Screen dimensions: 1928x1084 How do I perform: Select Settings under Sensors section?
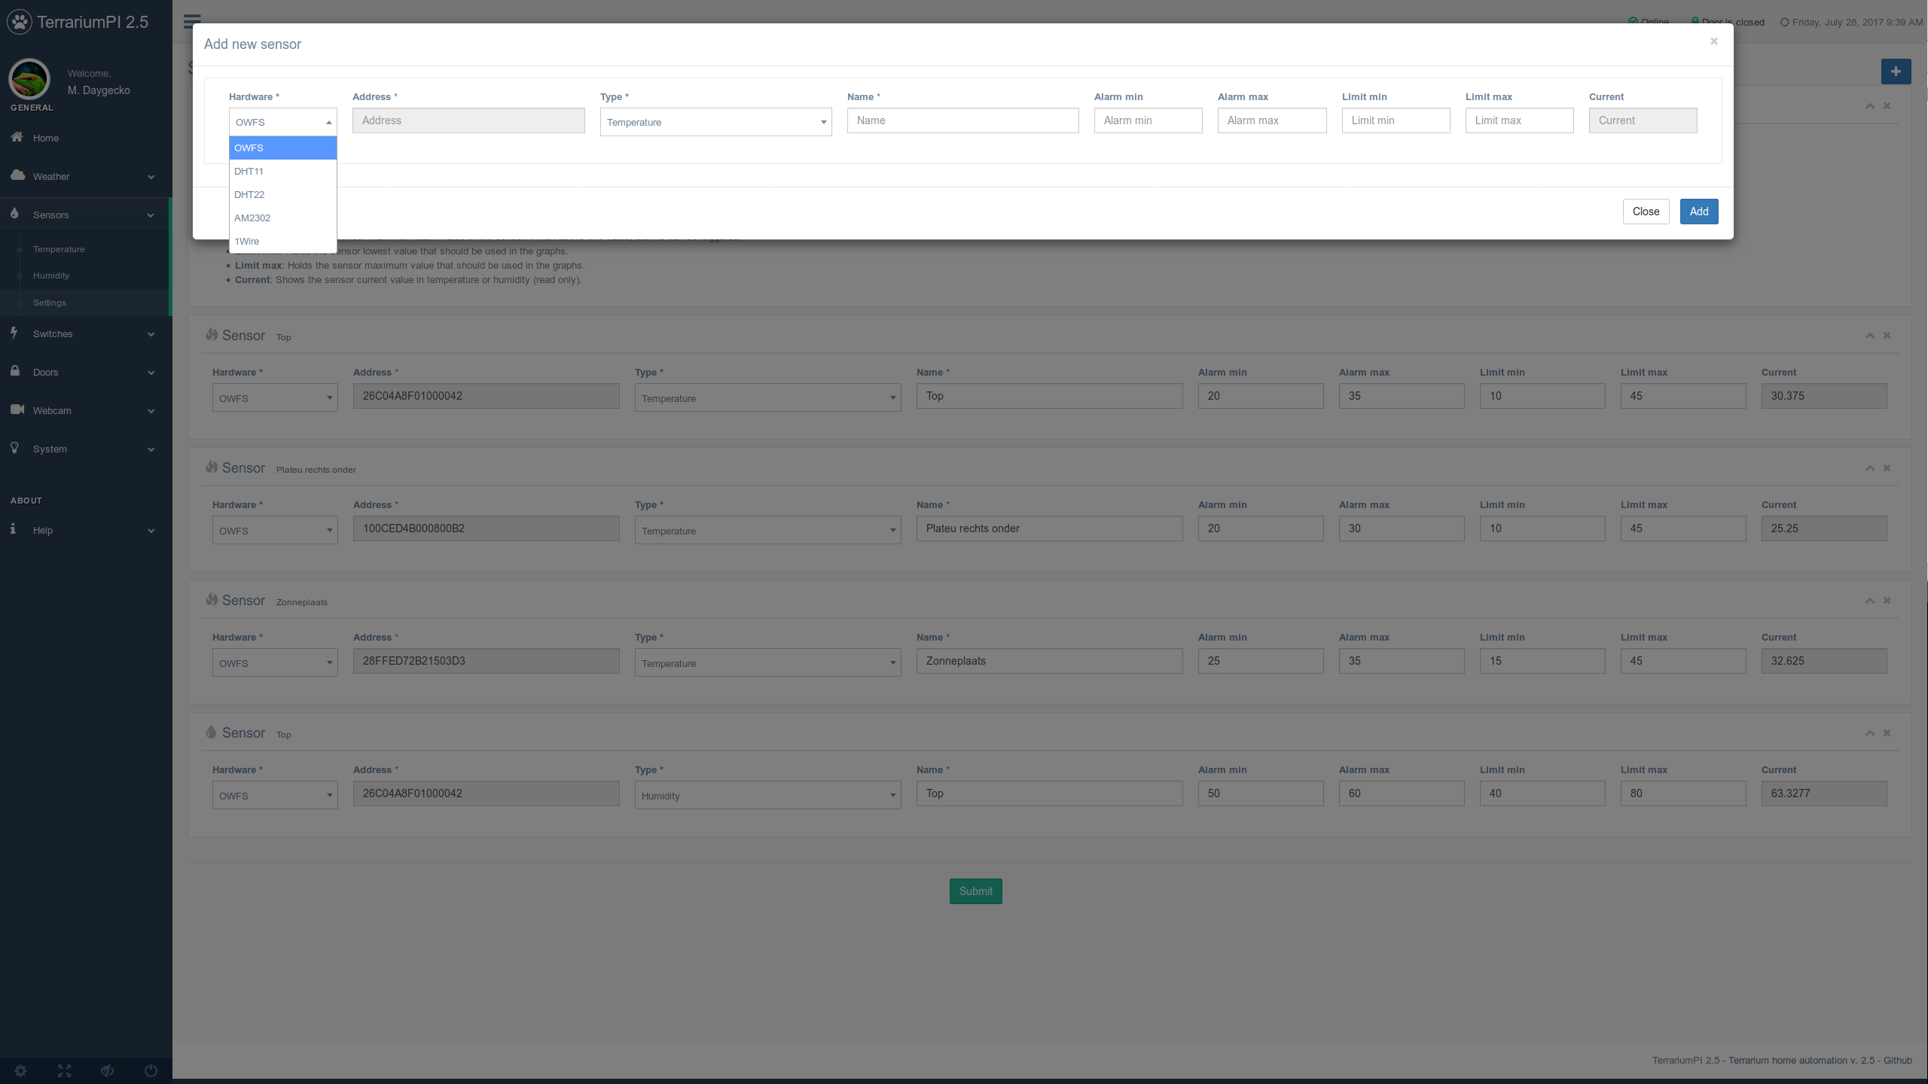click(49, 302)
